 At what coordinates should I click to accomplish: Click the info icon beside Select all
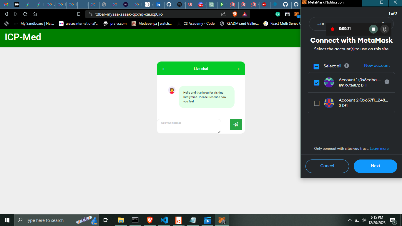coord(346,66)
